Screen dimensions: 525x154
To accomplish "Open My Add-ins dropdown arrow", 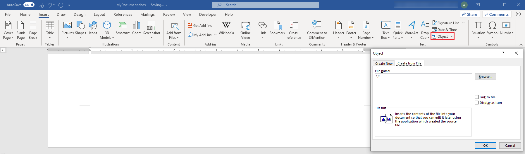I will click(215, 35).
